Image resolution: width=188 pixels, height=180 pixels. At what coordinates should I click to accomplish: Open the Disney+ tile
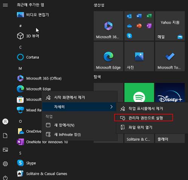pyautogui.click(x=170, y=93)
